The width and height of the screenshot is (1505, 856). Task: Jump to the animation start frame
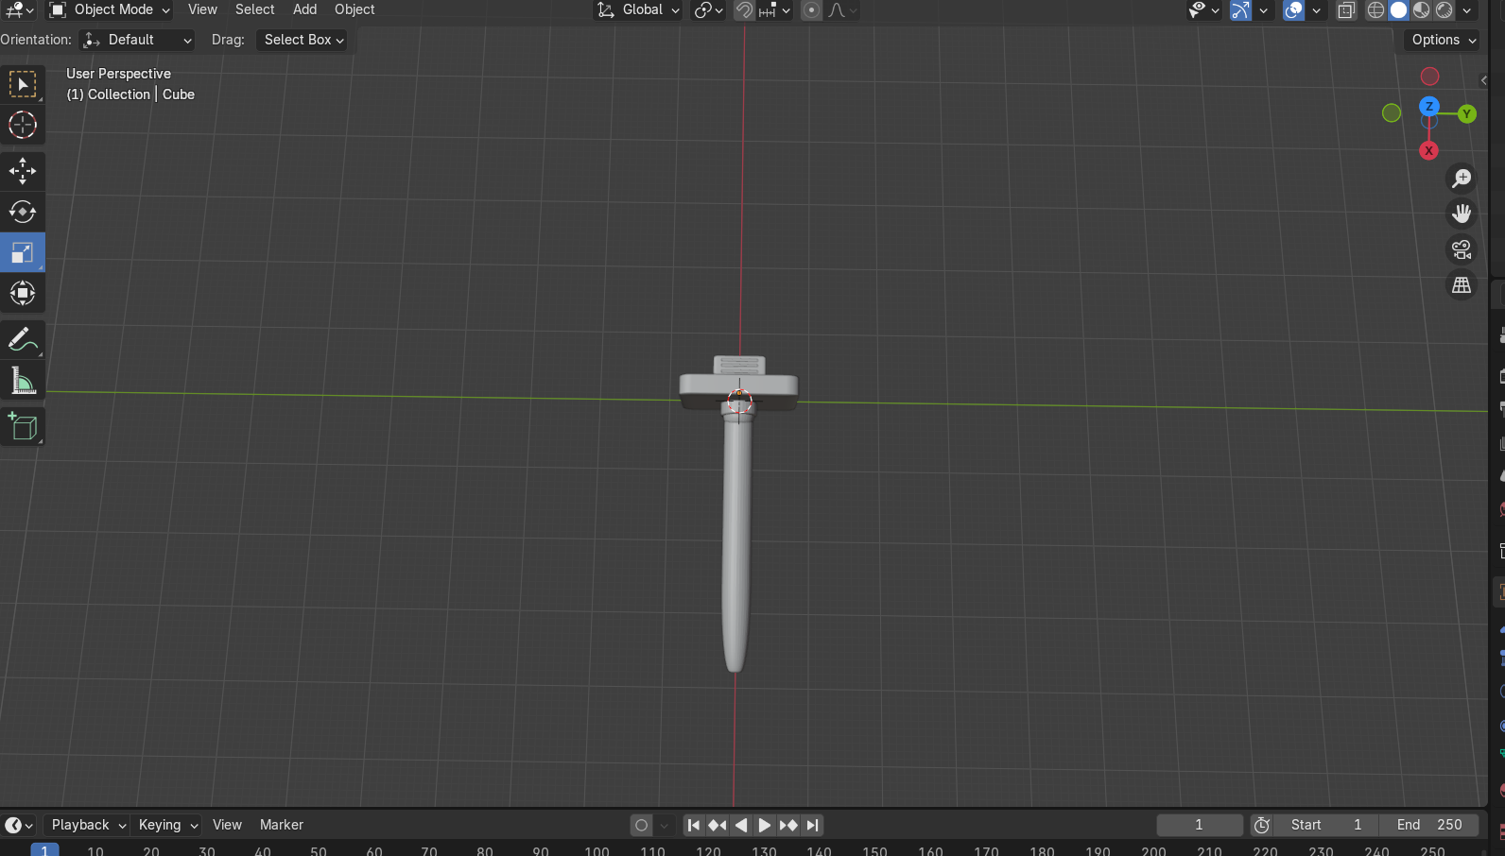pos(694,825)
